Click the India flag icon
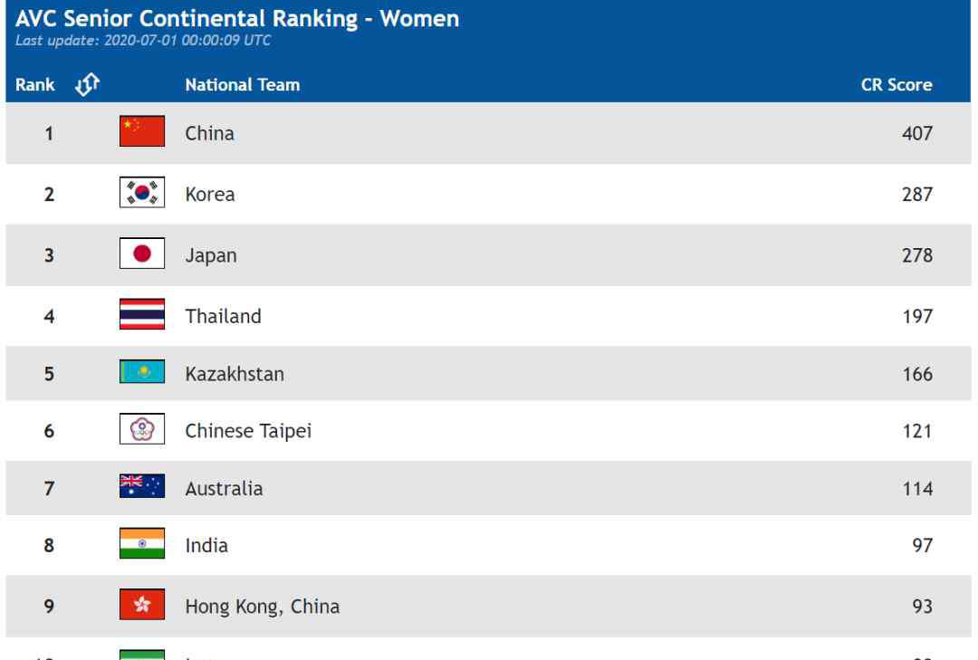Image resolution: width=978 pixels, height=660 pixels. tap(142, 543)
